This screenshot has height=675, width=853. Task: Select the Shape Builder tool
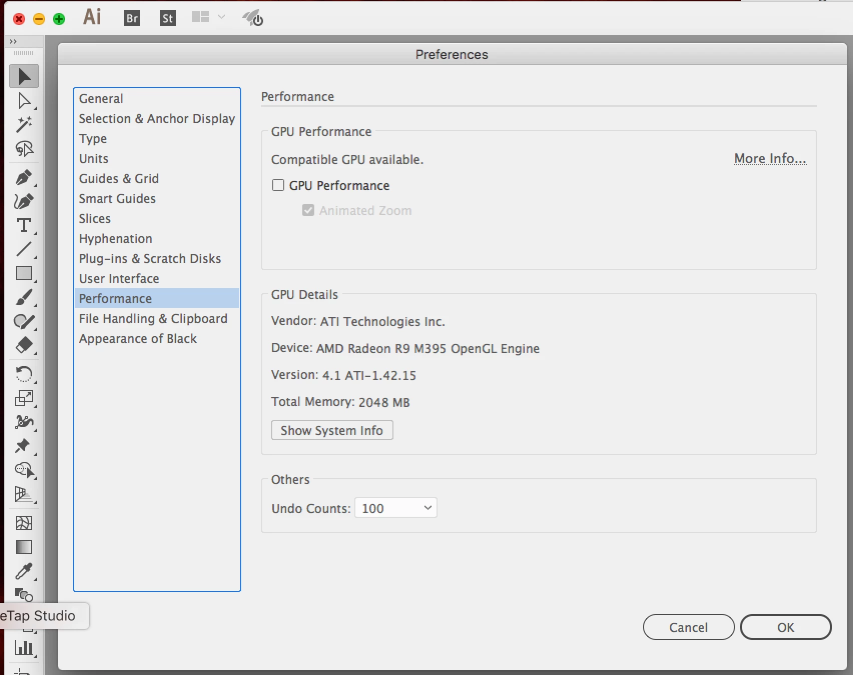click(24, 470)
